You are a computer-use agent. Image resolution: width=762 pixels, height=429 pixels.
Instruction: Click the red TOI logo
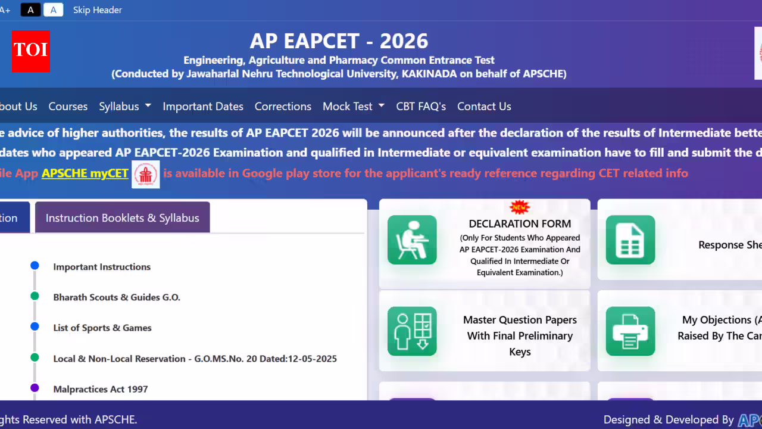(x=30, y=51)
